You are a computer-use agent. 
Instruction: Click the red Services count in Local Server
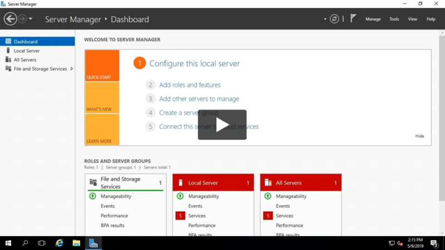click(x=180, y=216)
